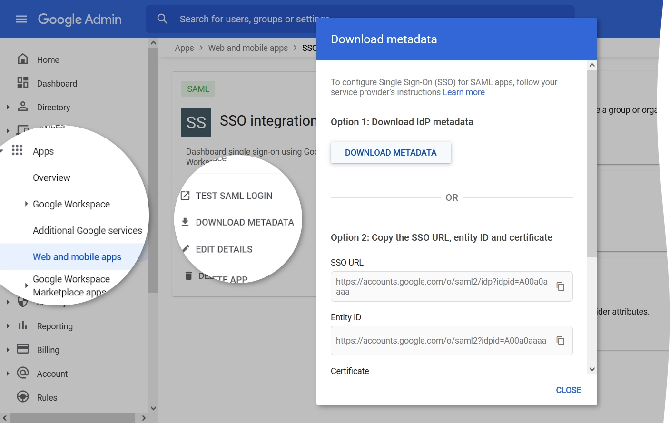Click the search magnifier icon
670x423 pixels.
[162, 19]
